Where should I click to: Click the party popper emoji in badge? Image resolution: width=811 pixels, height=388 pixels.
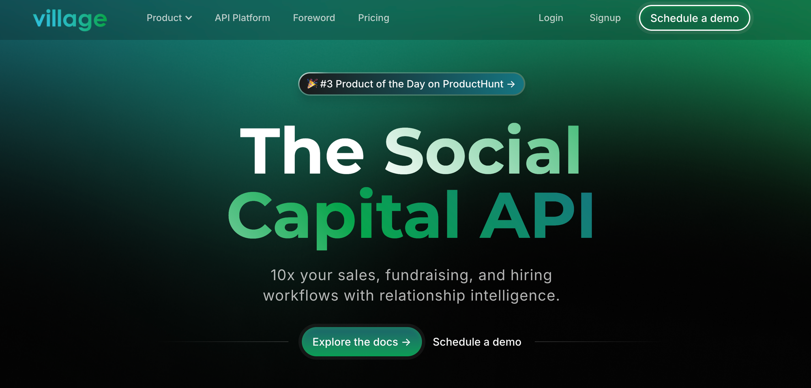pyautogui.click(x=312, y=83)
